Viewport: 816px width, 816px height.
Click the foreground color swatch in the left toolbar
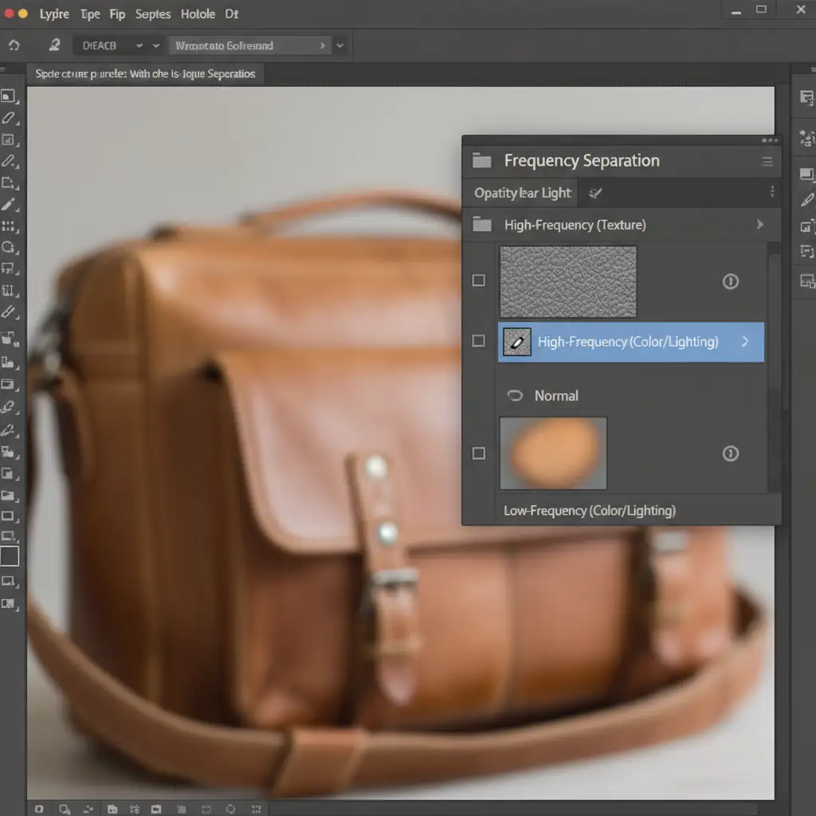tap(10, 555)
